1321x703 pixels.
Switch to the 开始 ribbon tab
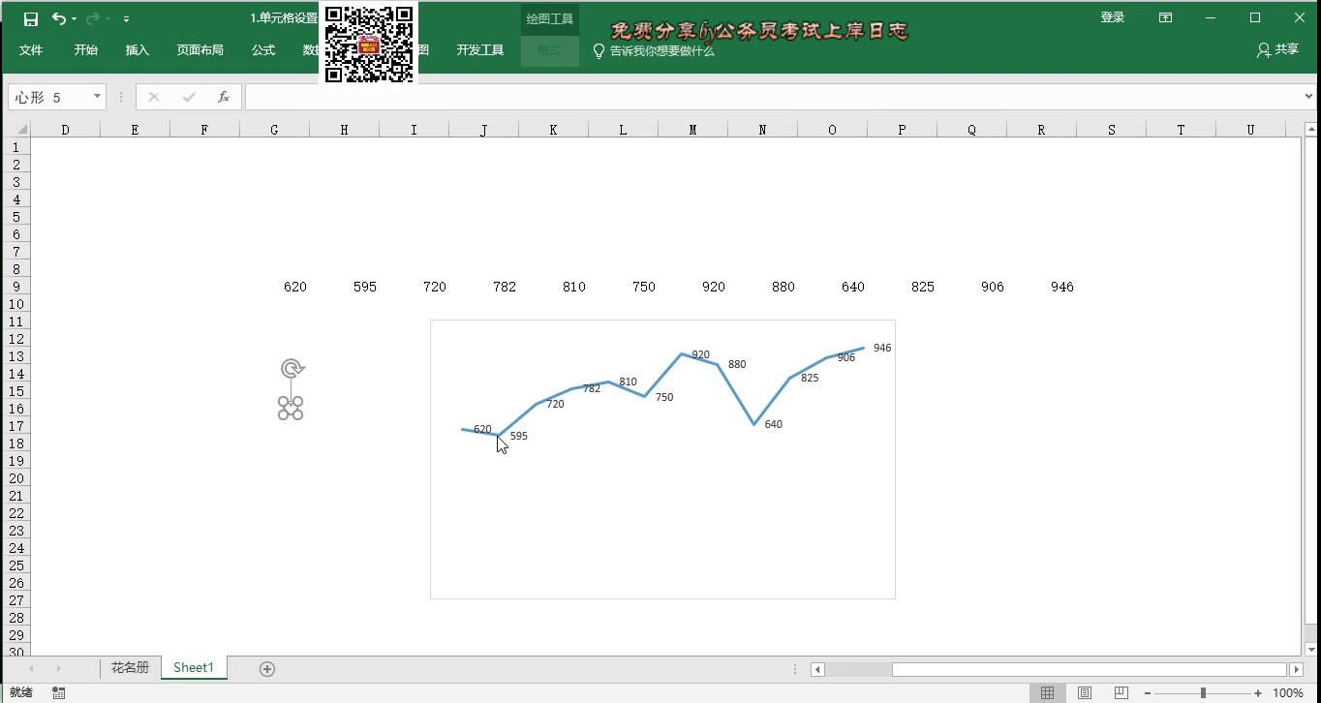(86, 50)
